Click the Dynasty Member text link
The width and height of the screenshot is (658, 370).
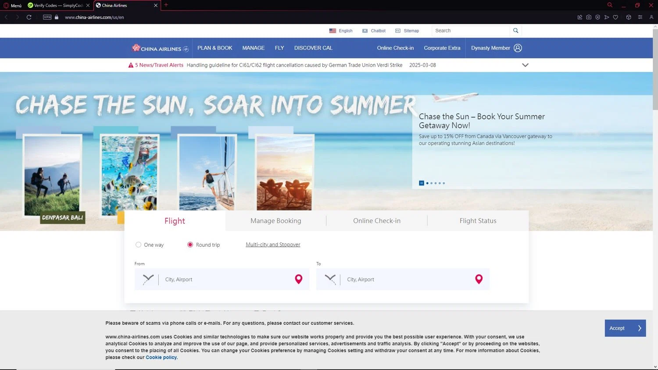tap(490, 48)
